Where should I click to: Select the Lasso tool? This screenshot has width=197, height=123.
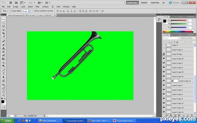4,26
